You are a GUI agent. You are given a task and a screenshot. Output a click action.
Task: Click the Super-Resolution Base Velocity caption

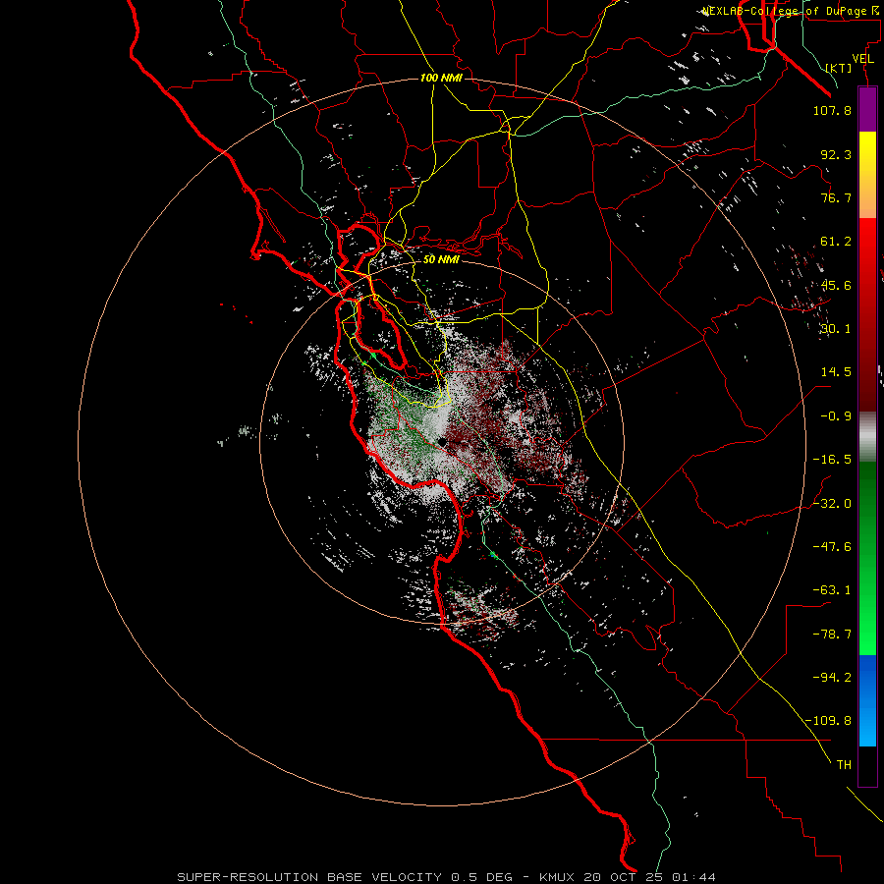447,877
